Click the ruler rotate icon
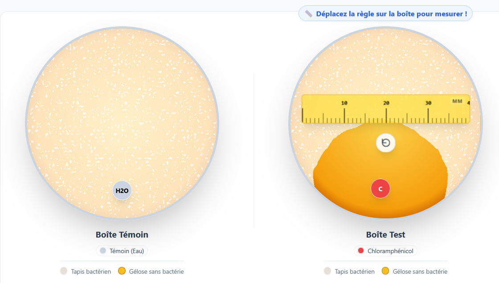499x283 pixels. (386, 143)
